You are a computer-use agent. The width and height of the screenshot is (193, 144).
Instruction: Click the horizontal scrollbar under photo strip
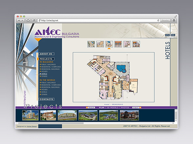(51, 123)
